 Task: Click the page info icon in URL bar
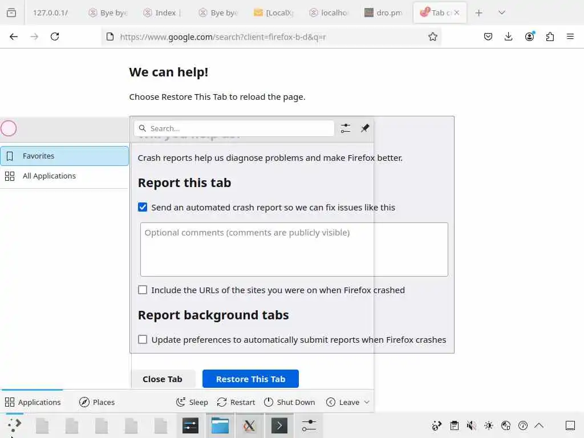tap(110, 36)
